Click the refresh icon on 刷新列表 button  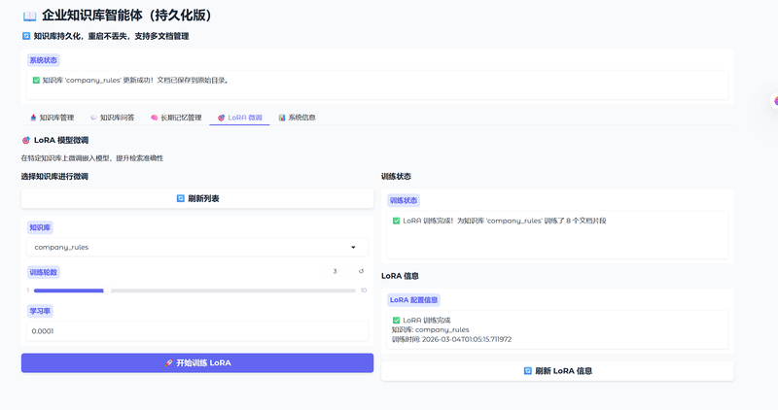[180, 198]
